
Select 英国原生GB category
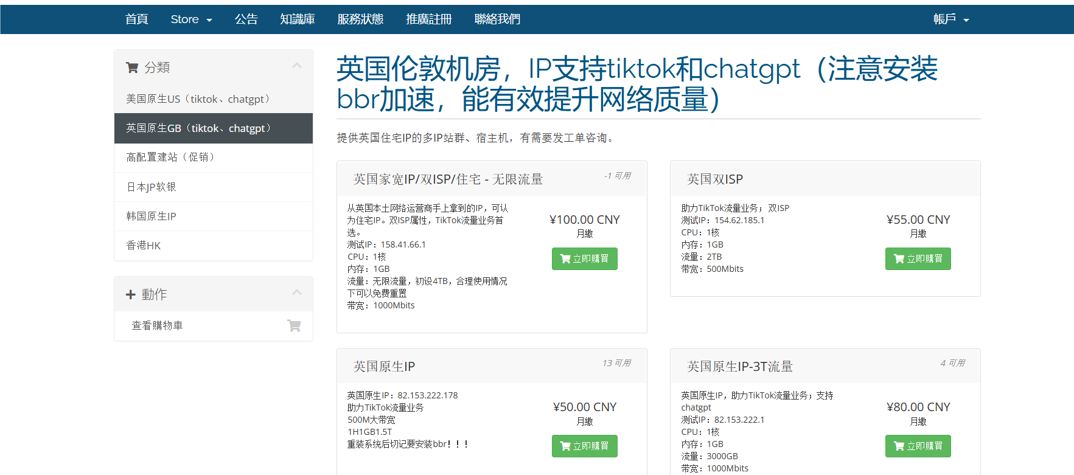point(214,128)
